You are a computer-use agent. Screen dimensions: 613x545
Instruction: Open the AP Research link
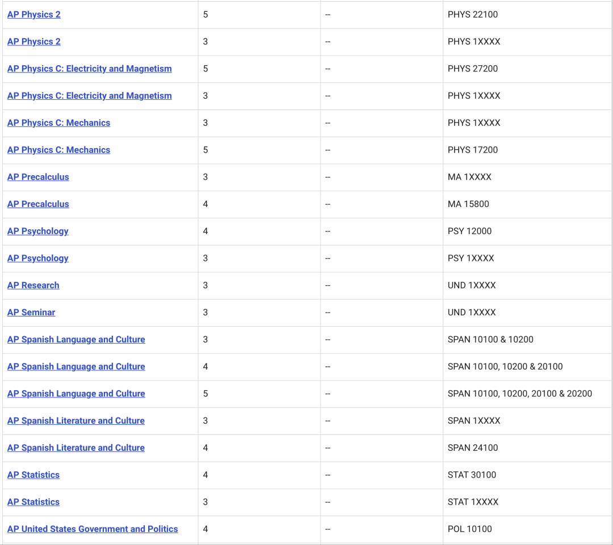(x=33, y=285)
